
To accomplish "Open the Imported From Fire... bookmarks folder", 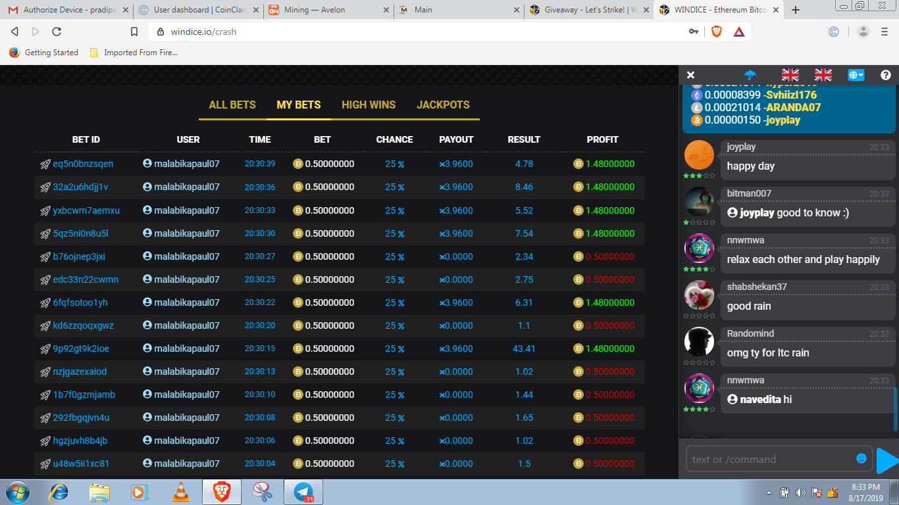I will (x=134, y=53).
